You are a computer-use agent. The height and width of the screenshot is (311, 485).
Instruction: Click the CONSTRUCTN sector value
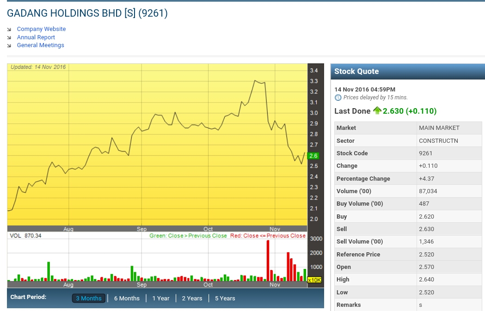click(x=438, y=140)
